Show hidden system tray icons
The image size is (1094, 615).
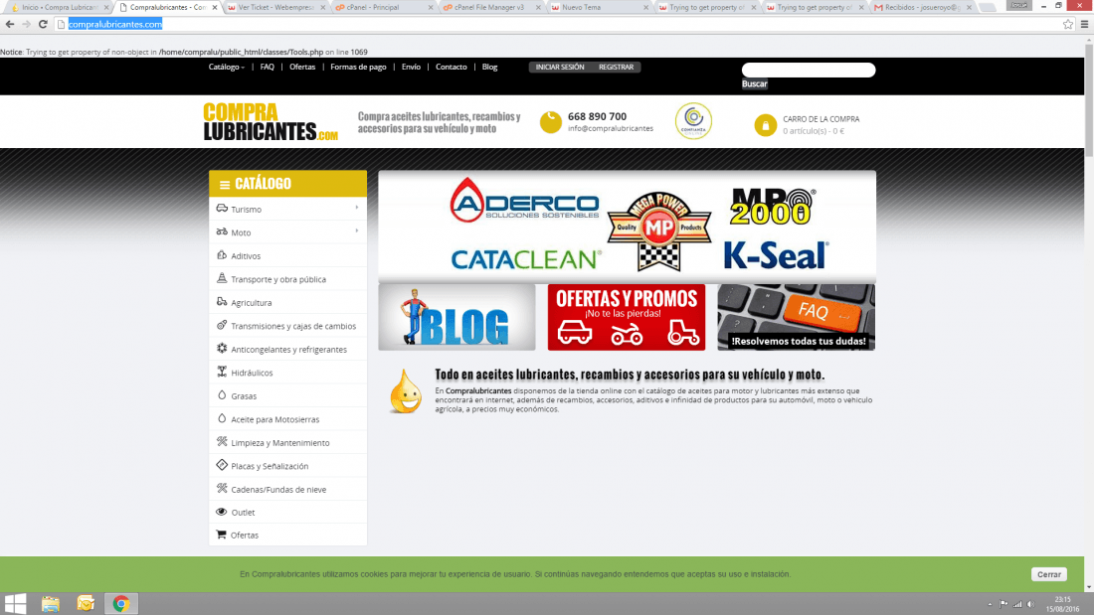click(990, 604)
